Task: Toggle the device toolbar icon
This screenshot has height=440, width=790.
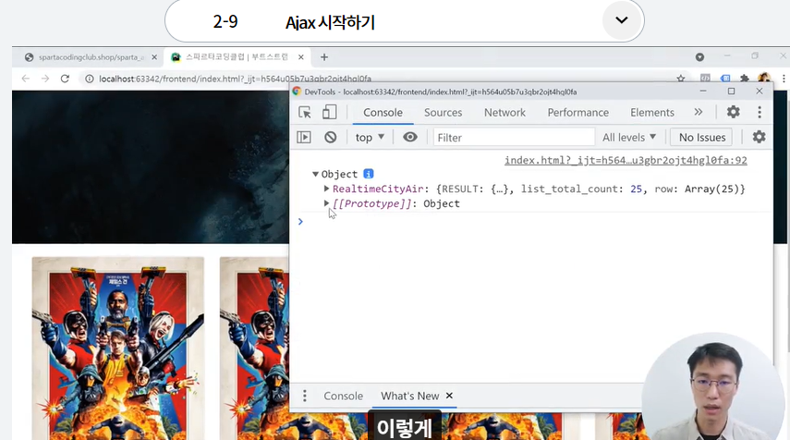Action: [330, 112]
